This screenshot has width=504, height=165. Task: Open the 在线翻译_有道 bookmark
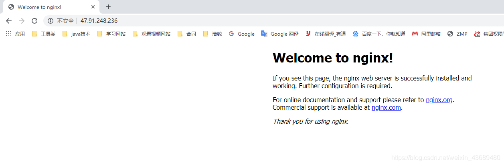[x=325, y=34]
